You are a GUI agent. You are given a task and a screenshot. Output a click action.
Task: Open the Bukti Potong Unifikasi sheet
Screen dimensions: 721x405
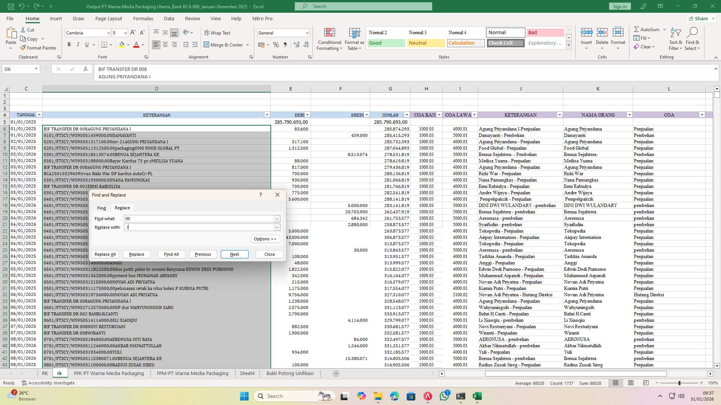click(x=290, y=373)
